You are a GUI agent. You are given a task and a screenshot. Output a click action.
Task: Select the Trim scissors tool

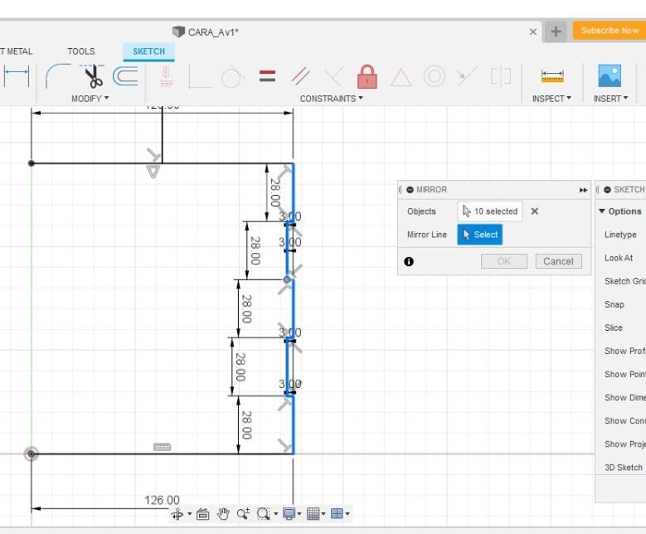93,76
